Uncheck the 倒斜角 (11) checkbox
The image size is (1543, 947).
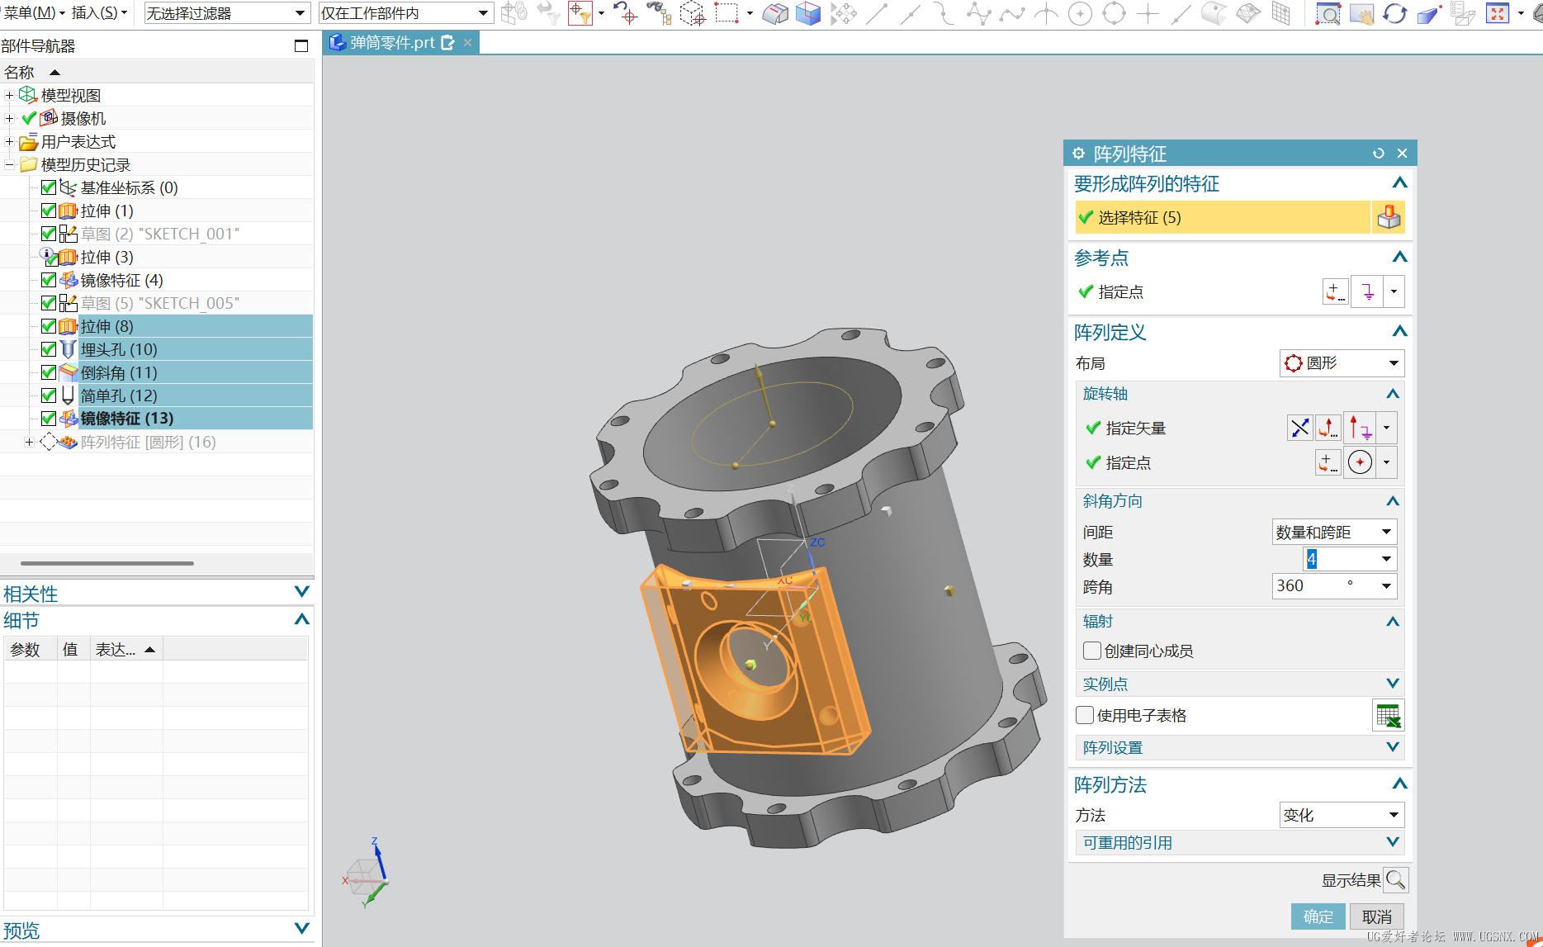[49, 372]
